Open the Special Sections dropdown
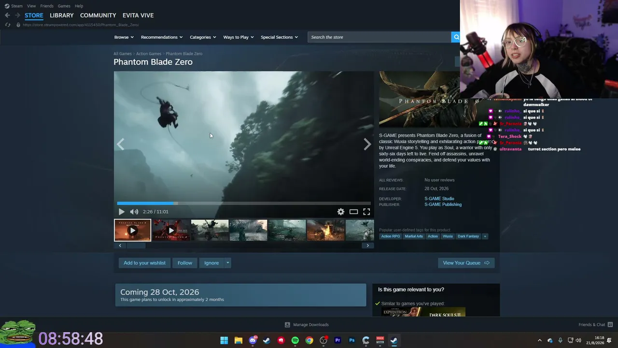The height and width of the screenshot is (348, 618). [x=280, y=37]
